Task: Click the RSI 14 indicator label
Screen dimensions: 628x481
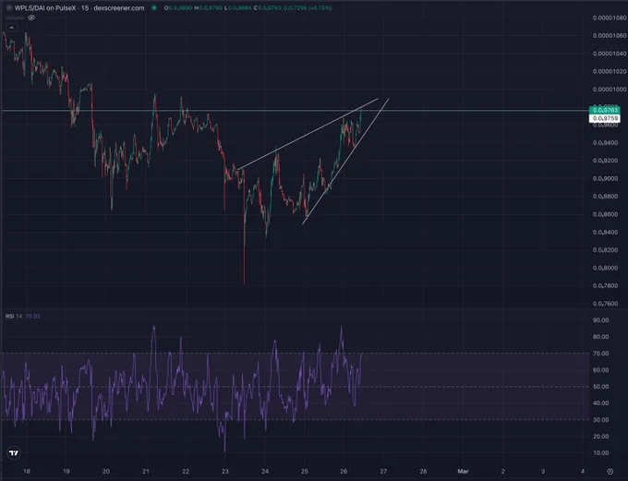Action: 14,317
